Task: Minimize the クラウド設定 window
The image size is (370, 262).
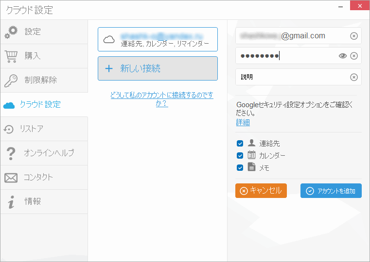Action: pyautogui.click(x=340, y=7)
